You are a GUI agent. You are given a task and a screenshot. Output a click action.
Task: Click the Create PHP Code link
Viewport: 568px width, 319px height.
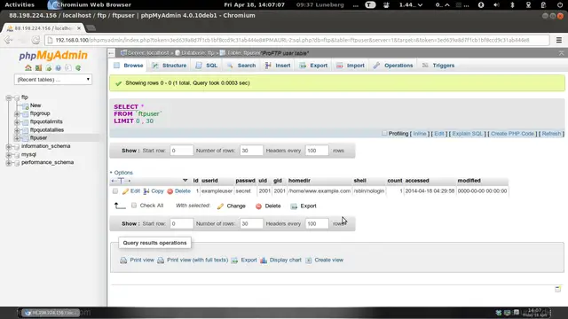512,134
